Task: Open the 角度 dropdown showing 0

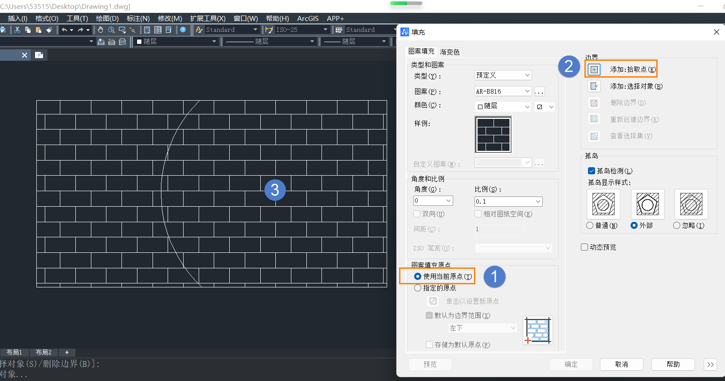Action: point(433,201)
